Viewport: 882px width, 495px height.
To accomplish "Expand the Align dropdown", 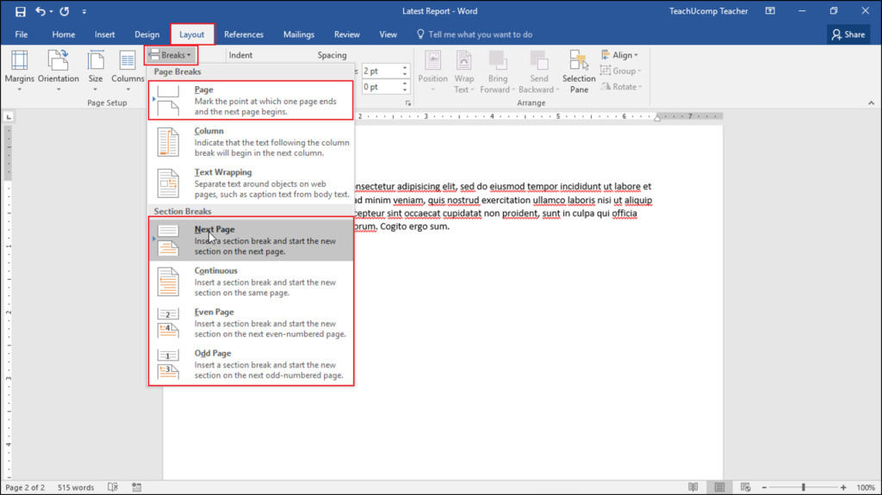I will tap(624, 55).
